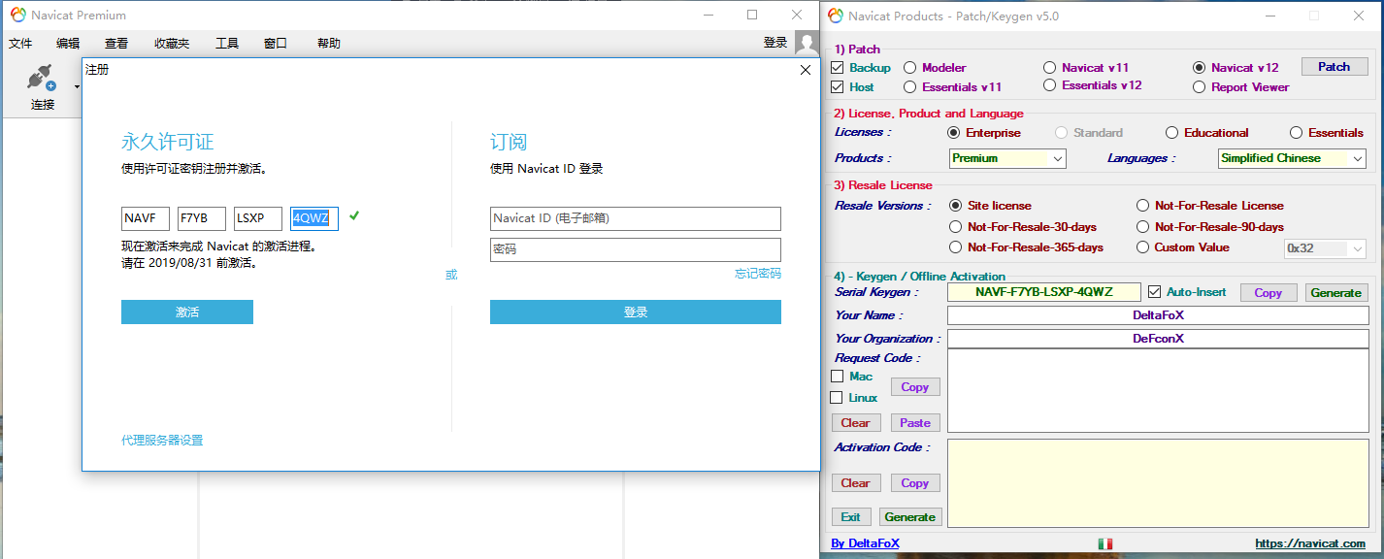Click the 忘记密码 link
1384x559 pixels.
(x=758, y=274)
